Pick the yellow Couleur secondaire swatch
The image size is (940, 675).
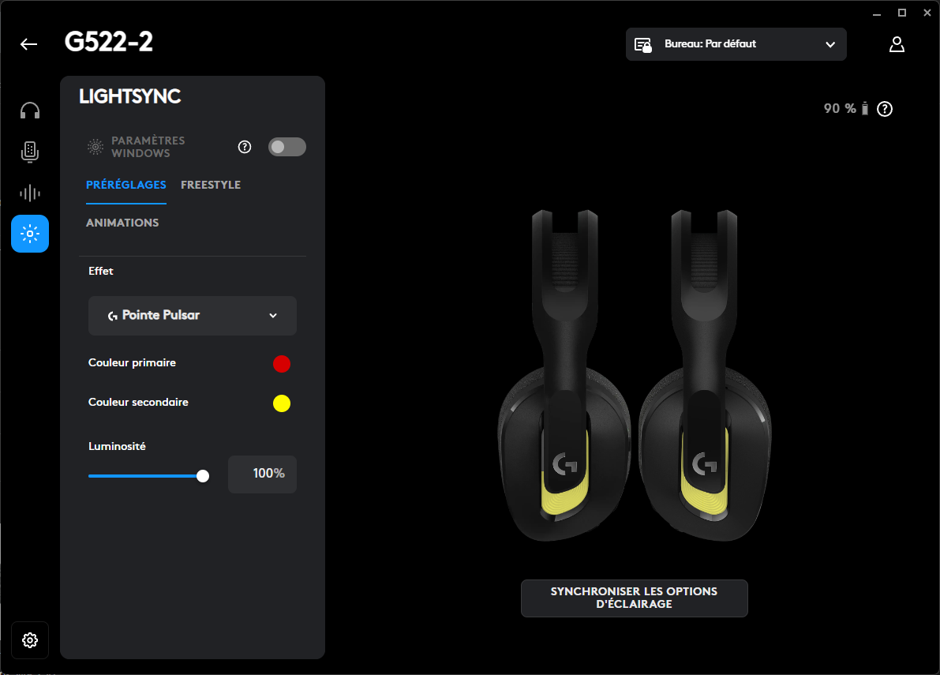click(282, 403)
